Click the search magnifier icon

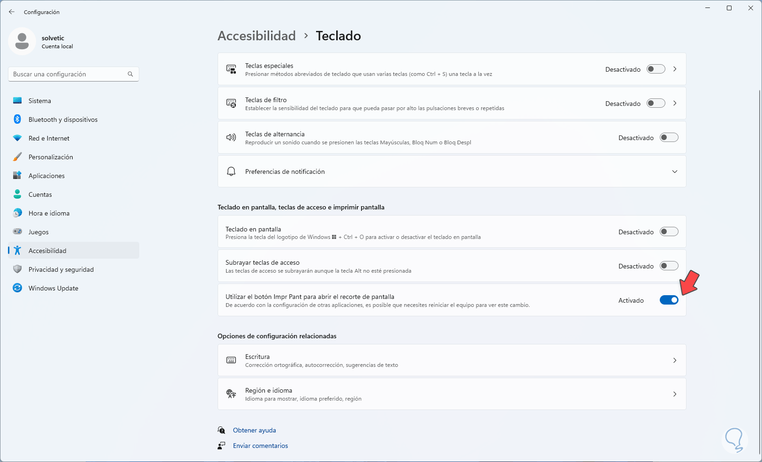[x=130, y=74]
